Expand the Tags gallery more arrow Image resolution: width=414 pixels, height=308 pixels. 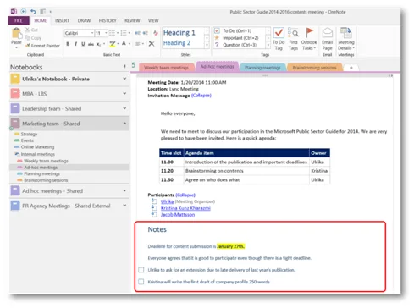[268, 45]
